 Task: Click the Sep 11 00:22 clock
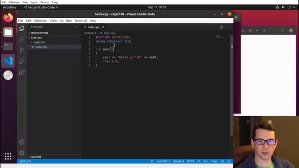[157, 7]
